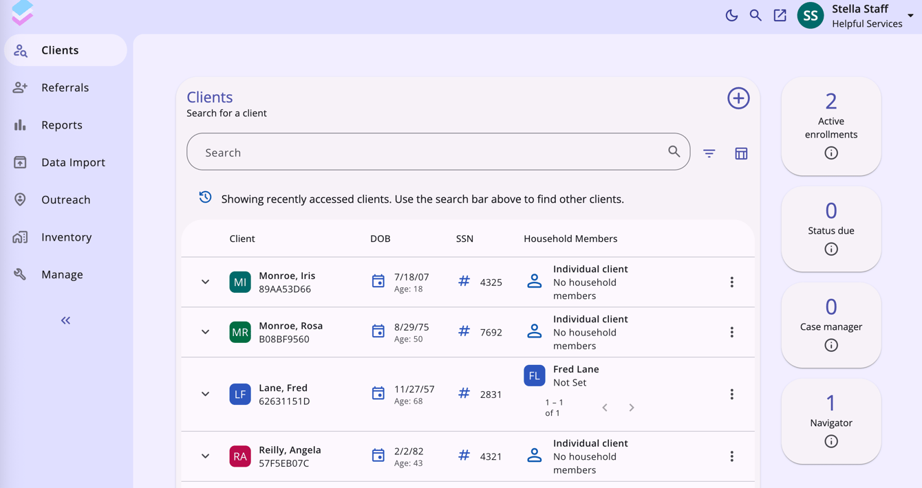The height and width of the screenshot is (488, 922).
Task: Open the filter options icon
Action: click(x=709, y=153)
